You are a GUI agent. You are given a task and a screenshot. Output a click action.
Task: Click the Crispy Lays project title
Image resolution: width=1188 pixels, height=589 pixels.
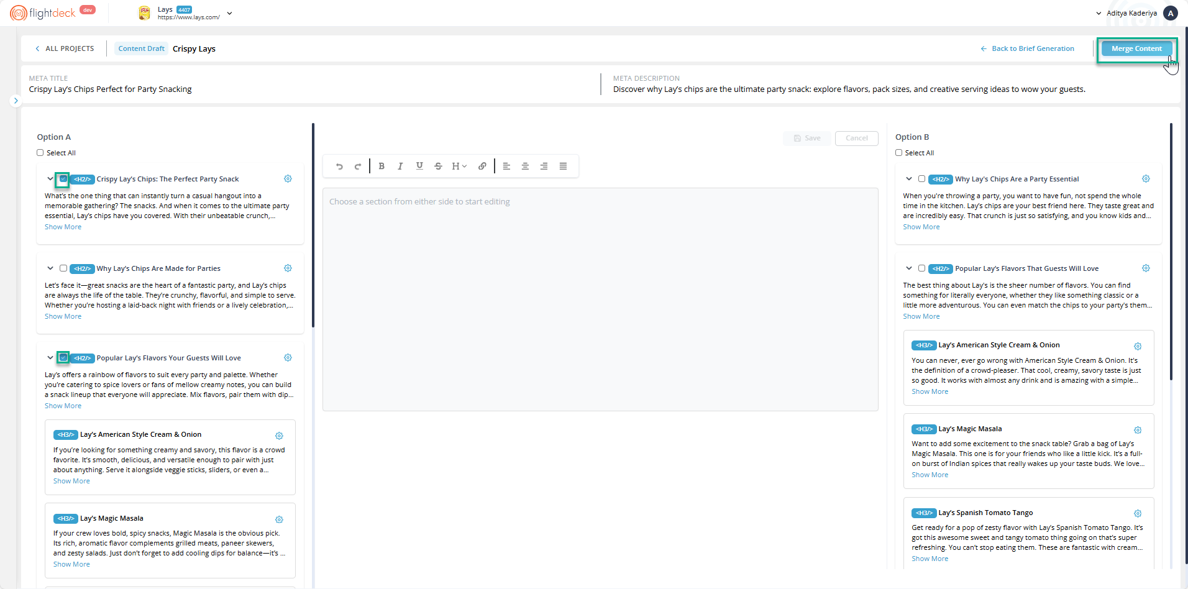pos(194,49)
